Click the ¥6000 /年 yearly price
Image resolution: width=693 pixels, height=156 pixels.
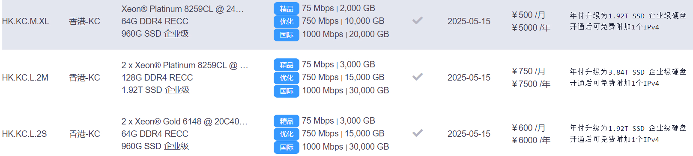tap(531, 140)
